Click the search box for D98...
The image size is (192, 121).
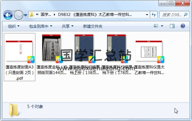coord(172,15)
